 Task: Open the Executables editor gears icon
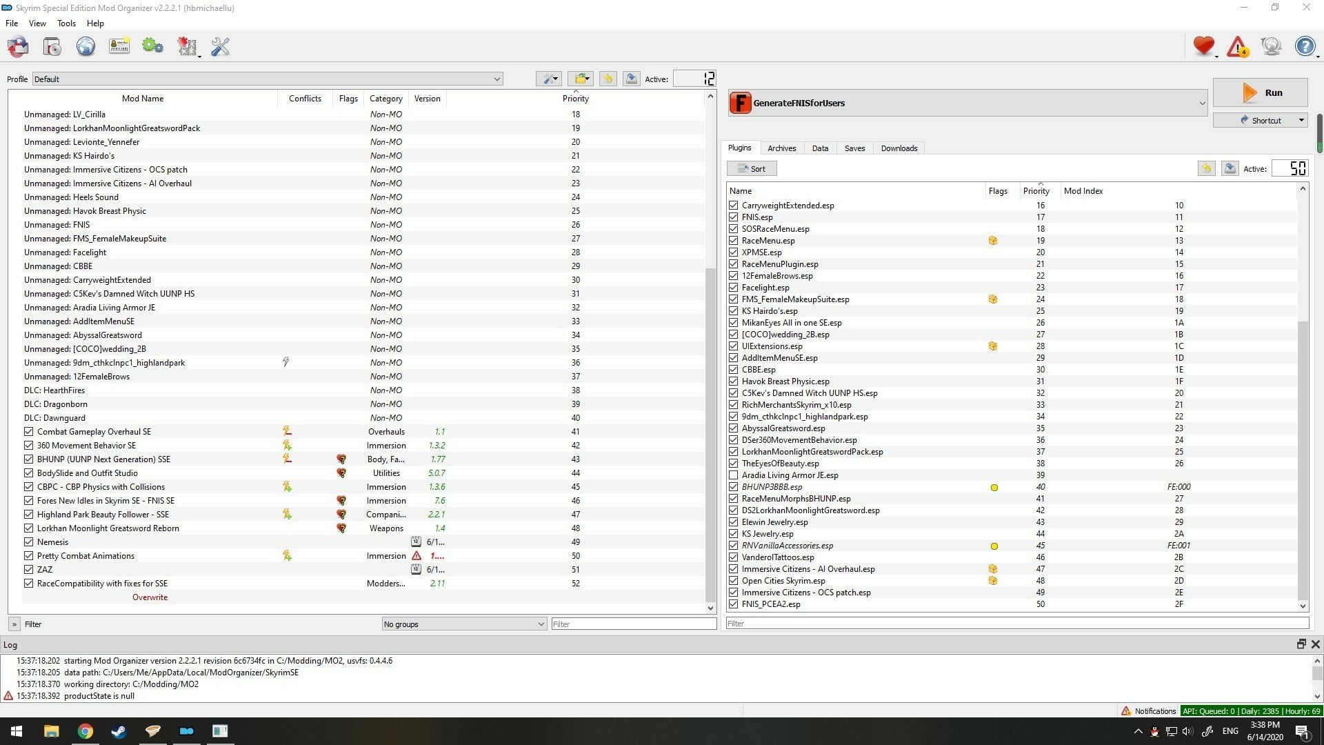[152, 46]
